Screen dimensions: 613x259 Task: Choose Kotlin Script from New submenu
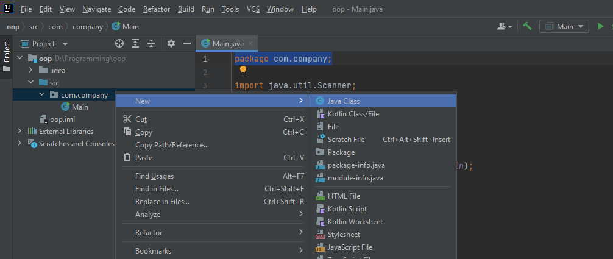[x=382, y=209]
